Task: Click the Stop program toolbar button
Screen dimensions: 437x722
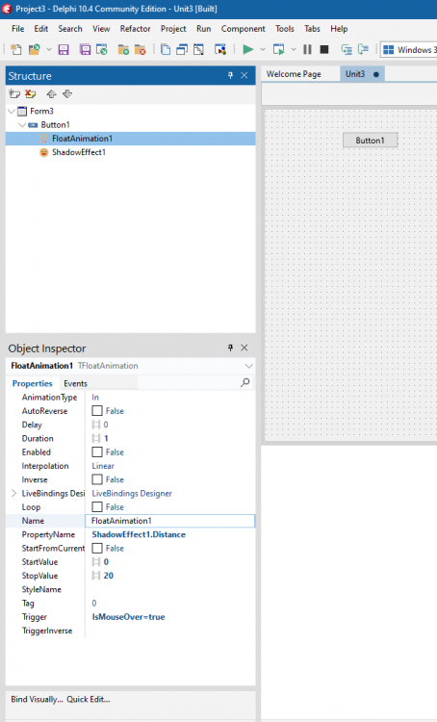Action: tap(324, 49)
